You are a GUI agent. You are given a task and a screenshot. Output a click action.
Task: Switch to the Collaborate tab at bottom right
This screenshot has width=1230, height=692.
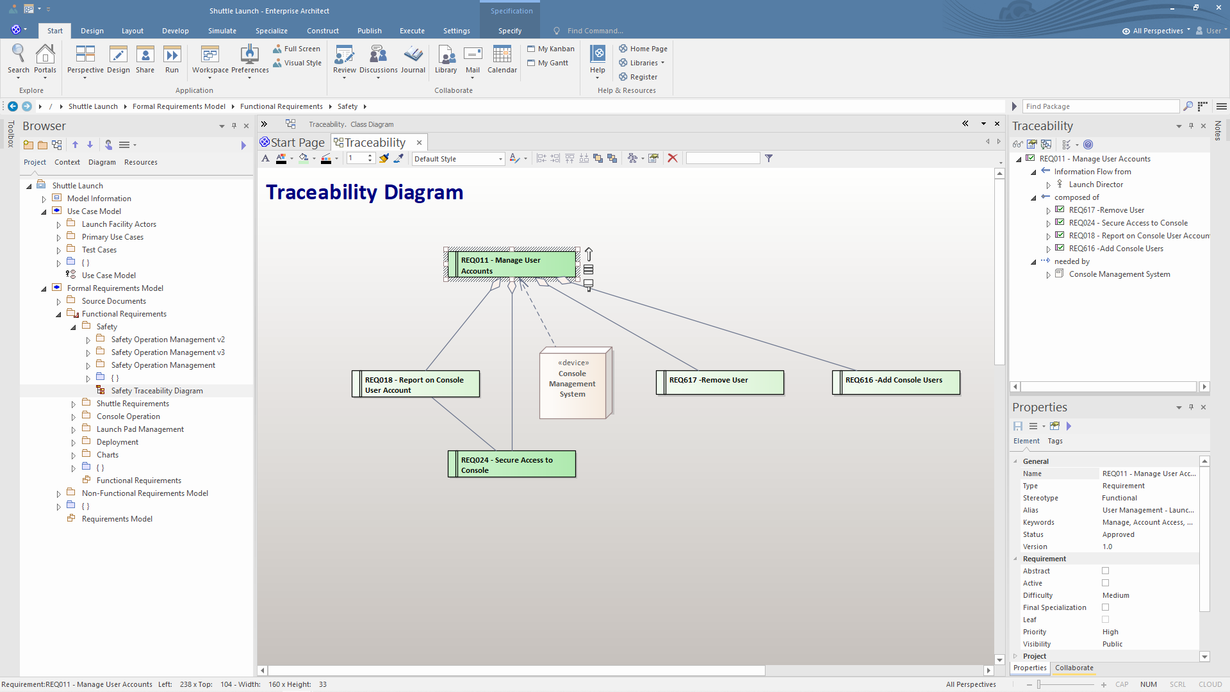1074,668
